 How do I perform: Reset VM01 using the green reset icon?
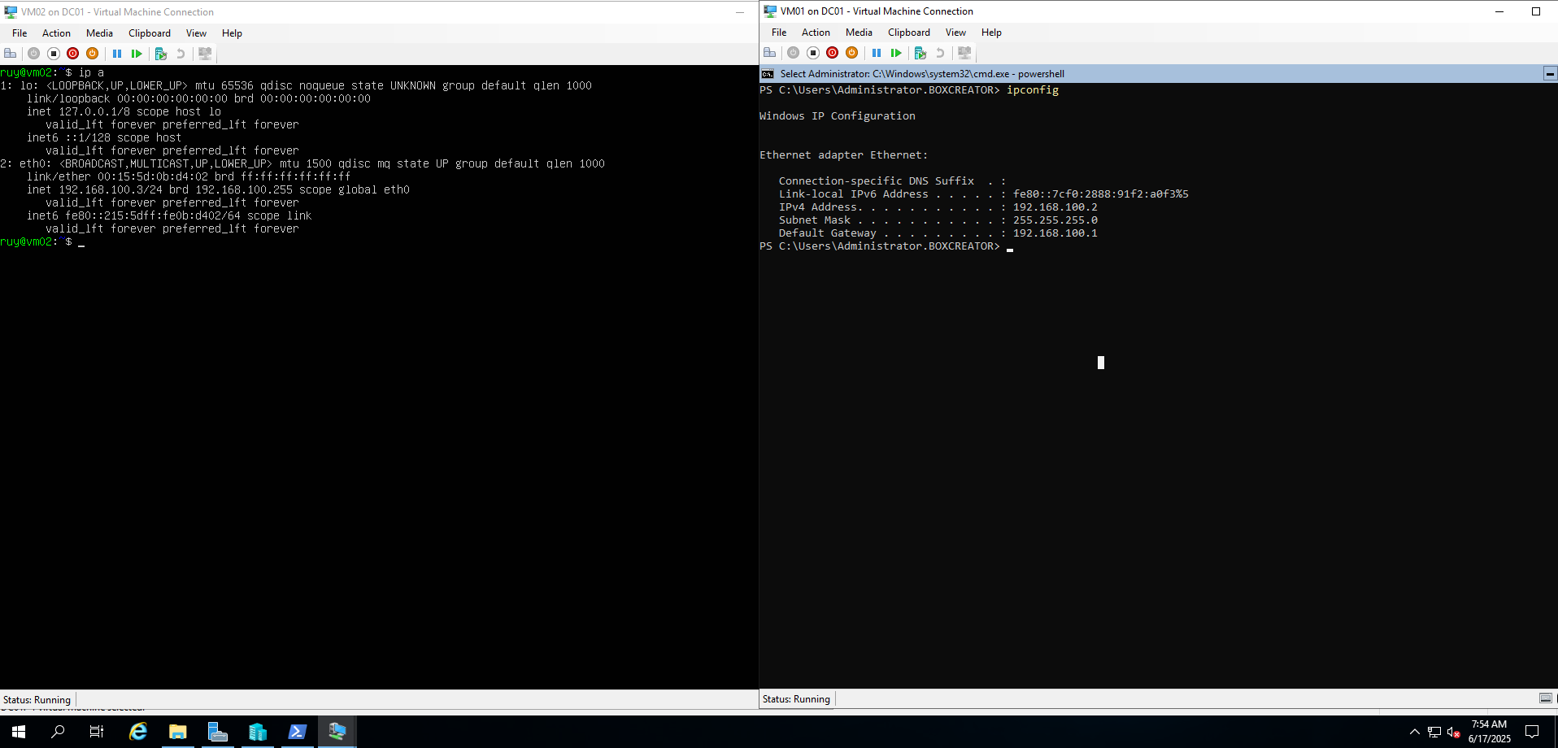click(x=896, y=53)
